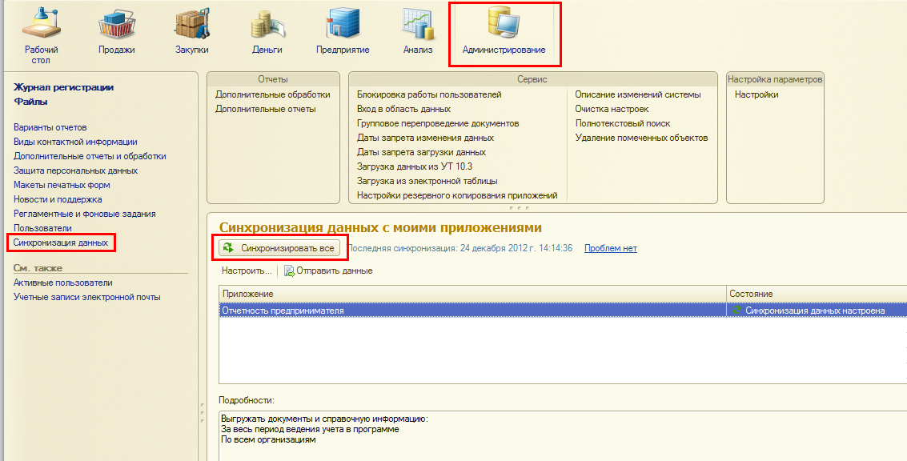907x461 pixels.
Task: Click the Проблем нет link
Action: tap(611, 248)
